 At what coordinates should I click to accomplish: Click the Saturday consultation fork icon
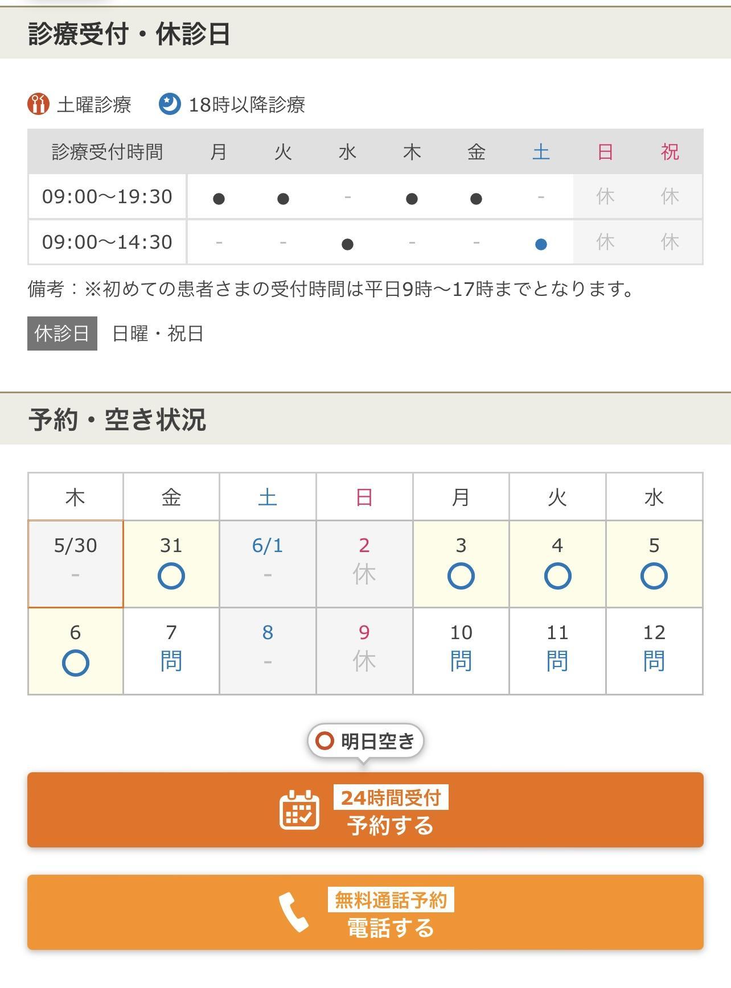pyautogui.click(x=38, y=104)
